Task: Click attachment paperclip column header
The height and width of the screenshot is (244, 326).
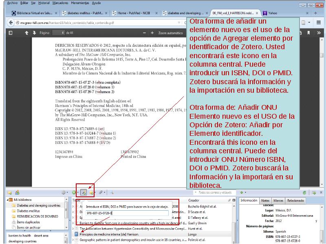Action: coord(229,200)
